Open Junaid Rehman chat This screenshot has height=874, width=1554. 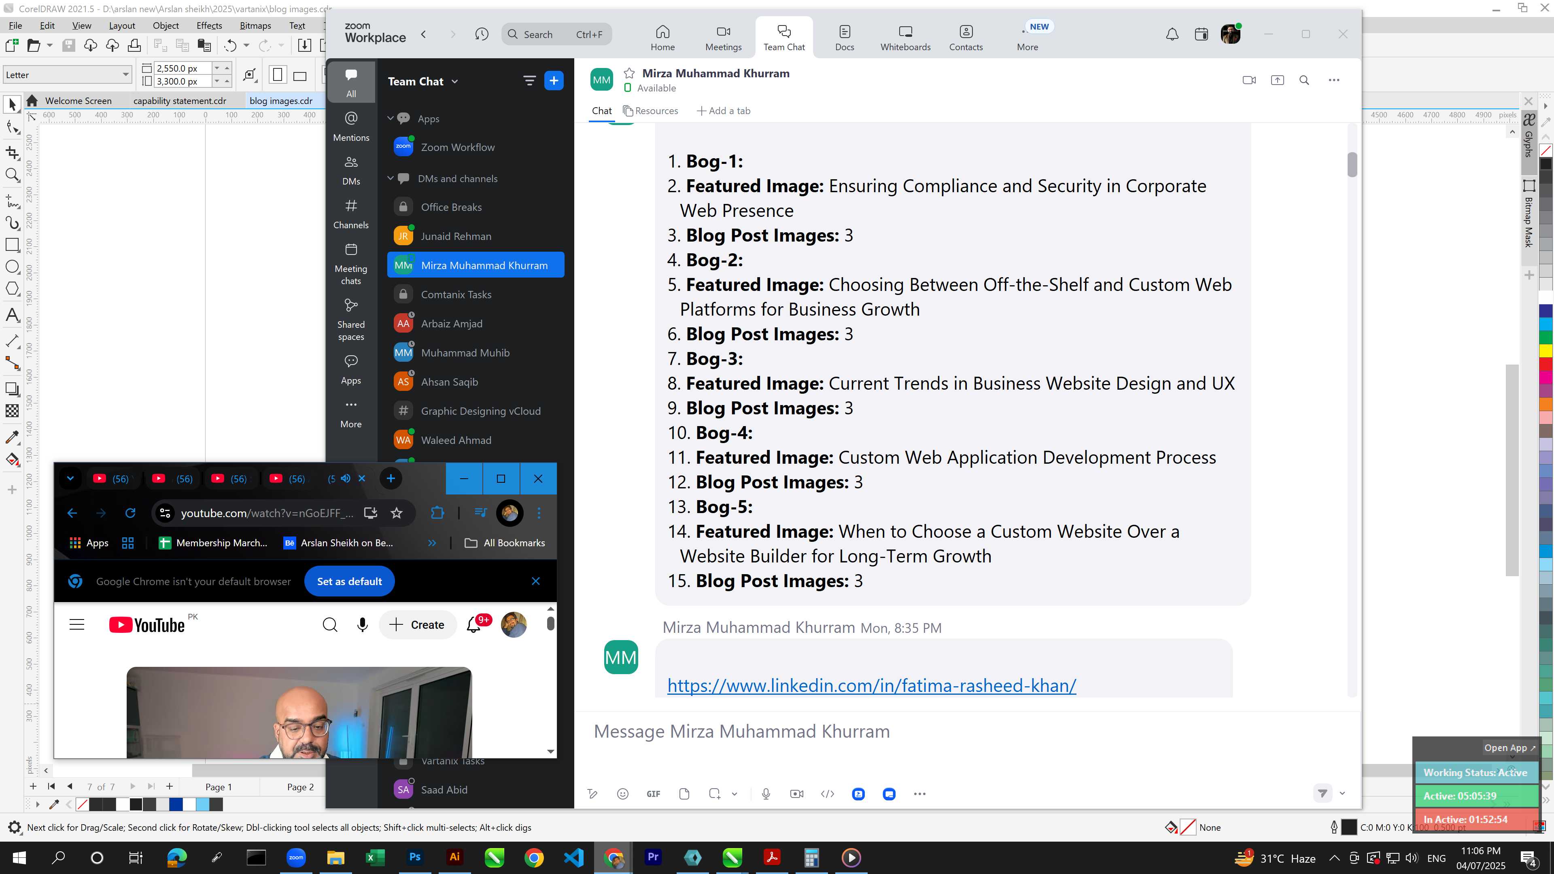[476, 236]
